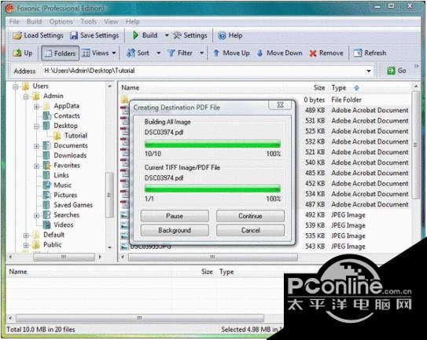
Task: Click the Views icon
Action: point(86,53)
